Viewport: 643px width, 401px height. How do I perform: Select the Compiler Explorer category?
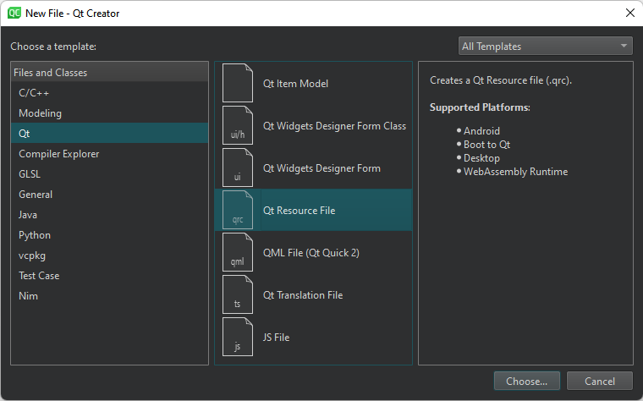(x=58, y=154)
